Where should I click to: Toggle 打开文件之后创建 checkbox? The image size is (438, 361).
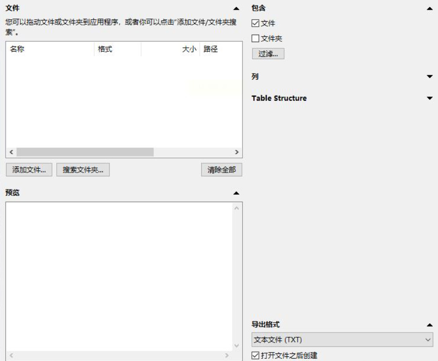point(255,355)
